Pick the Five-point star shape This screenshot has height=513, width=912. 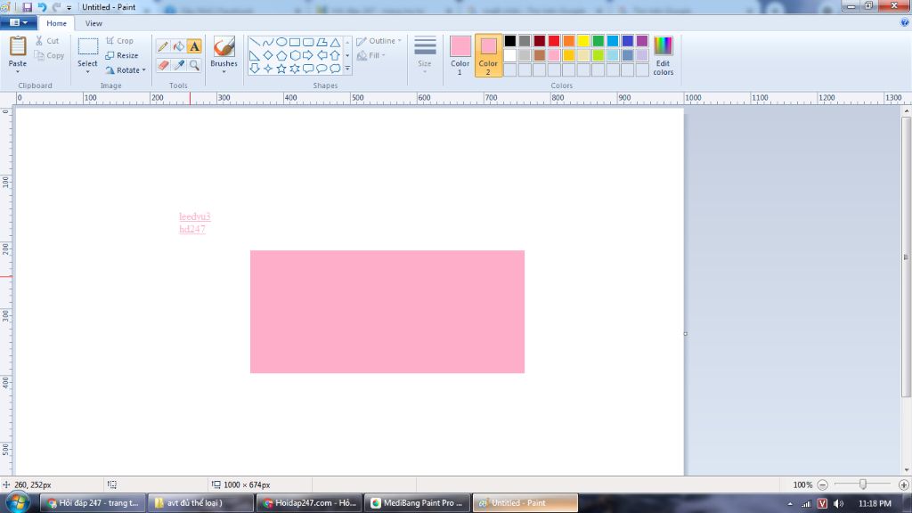click(281, 69)
